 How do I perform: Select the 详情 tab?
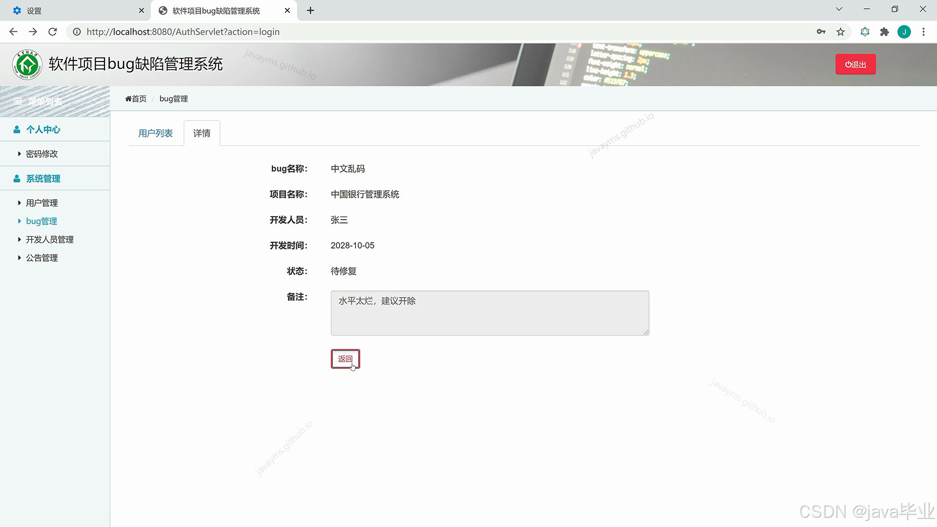(202, 133)
